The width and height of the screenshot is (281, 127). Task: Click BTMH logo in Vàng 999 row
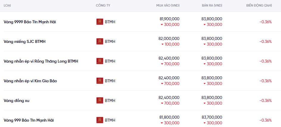(x=100, y=120)
